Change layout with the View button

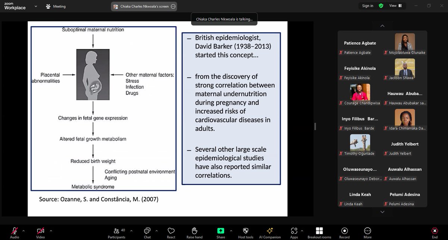[395, 6]
